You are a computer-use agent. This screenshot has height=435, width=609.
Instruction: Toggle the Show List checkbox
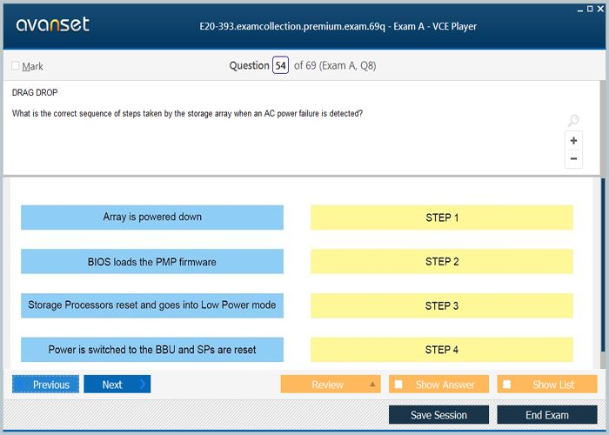click(507, 385)
